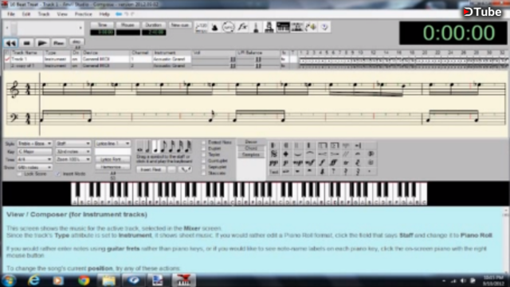
Task: Open the Zoom 100% dropdown
Action: pyautogui.click(x=73, y=159)
